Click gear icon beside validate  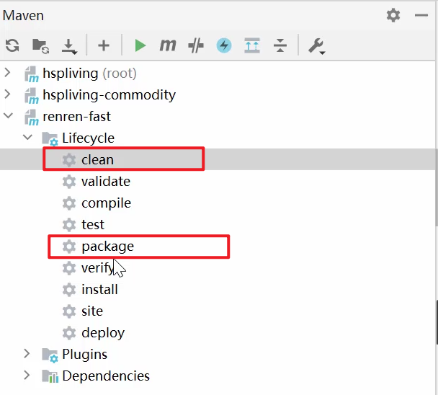click(69, 182)
